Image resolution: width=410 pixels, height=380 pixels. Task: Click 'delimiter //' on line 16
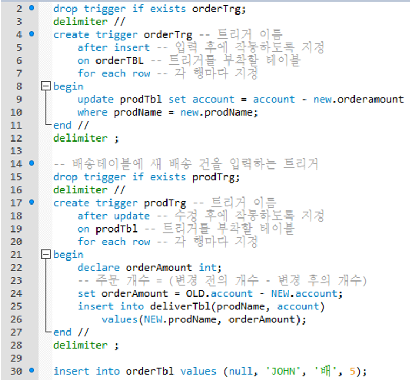pyautogui.click(x=89, y=190)
